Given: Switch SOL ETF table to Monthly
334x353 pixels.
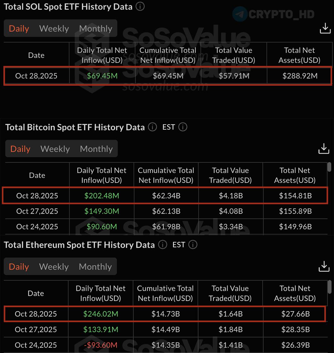Looking at the screenshot, I should 95,28.
